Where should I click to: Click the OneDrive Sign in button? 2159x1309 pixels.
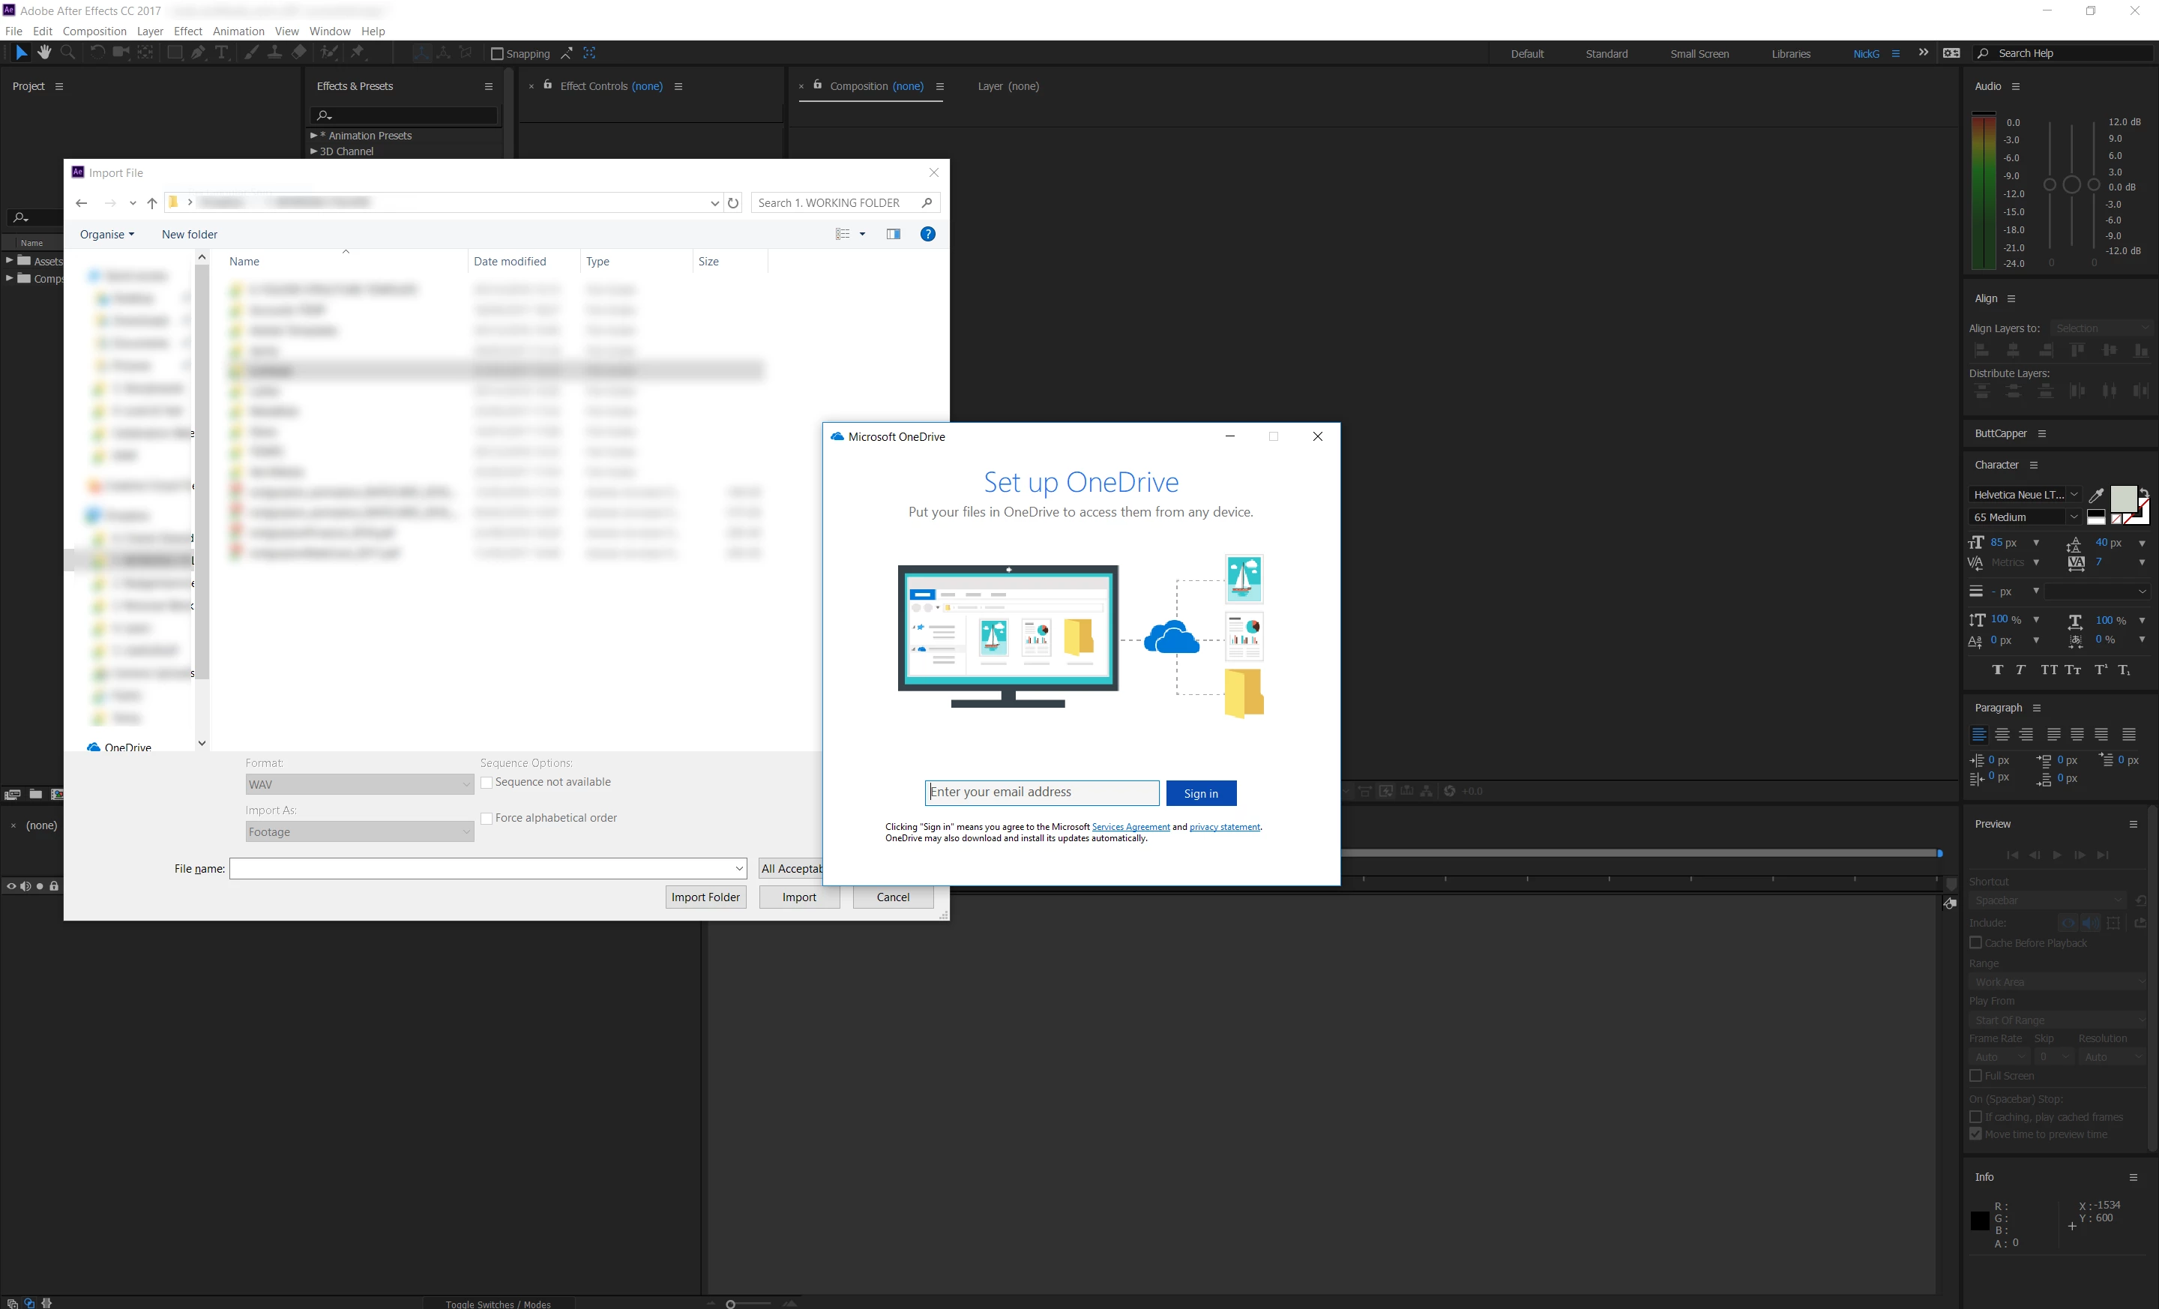point(1200,793)
